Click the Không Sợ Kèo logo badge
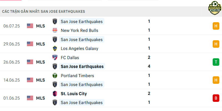The height and width of the screenshot is (111, 222). tap(215, 8)
